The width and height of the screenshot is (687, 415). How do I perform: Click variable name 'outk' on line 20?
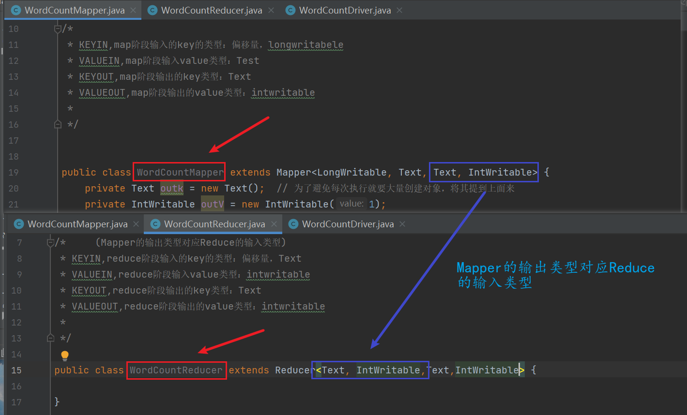(172, 188)
